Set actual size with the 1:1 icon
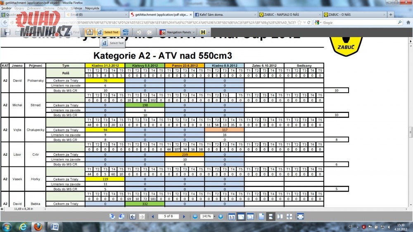Image resolution: width=413 pixels, height=232 pixels. point(232,216)
